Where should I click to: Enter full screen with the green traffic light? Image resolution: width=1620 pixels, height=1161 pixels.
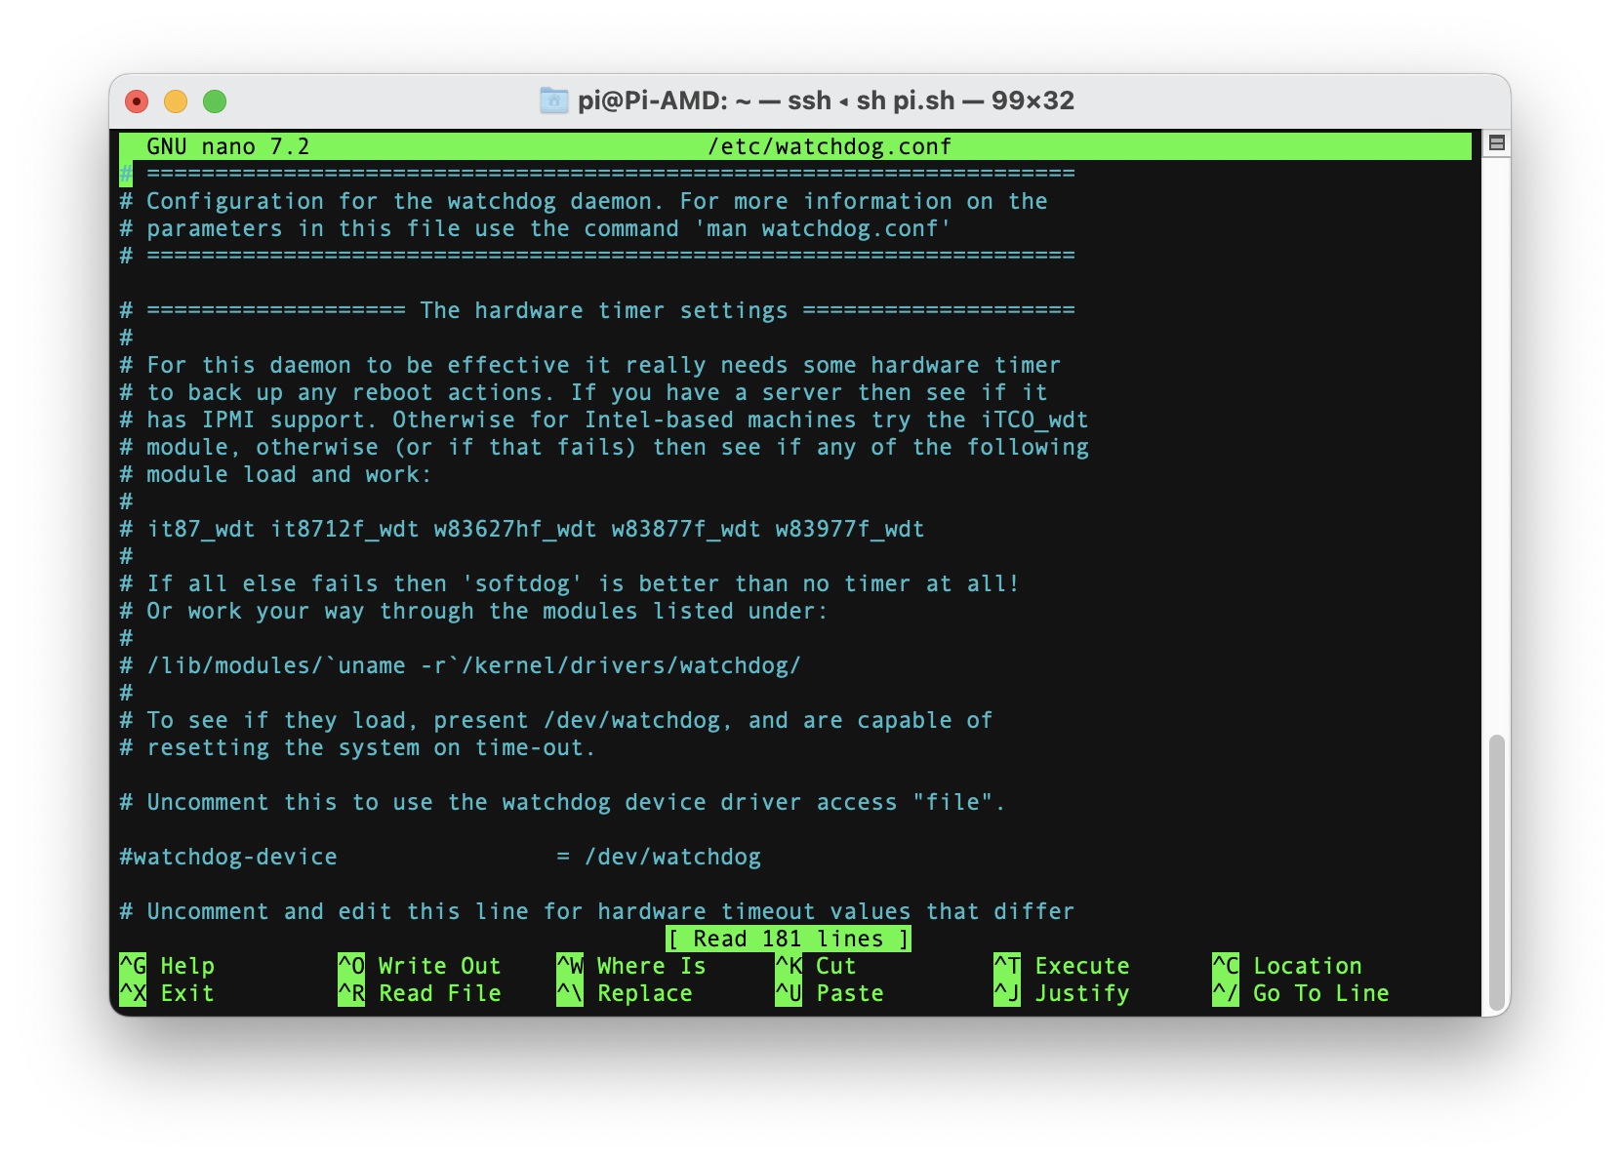214,100
